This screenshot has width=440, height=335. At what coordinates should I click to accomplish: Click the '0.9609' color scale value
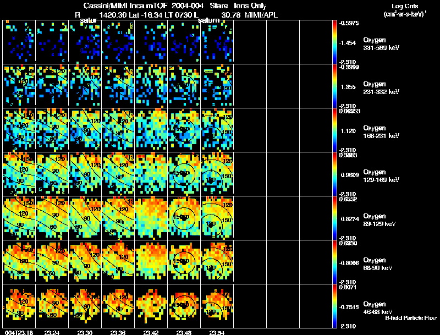pyautogui.click(x=350, y=175)
